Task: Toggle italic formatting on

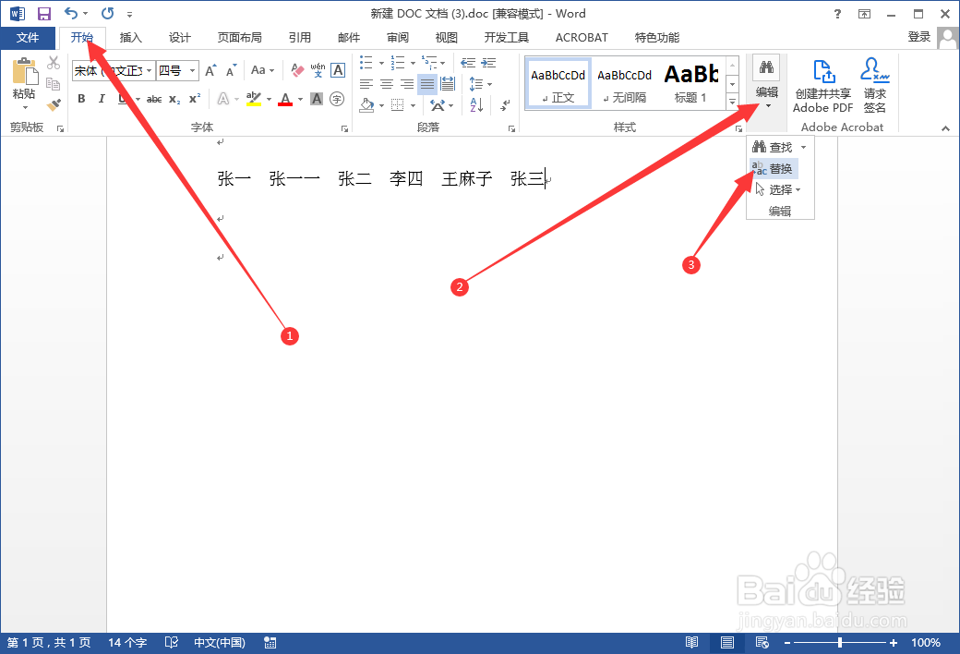Action: tap(102, 98)
